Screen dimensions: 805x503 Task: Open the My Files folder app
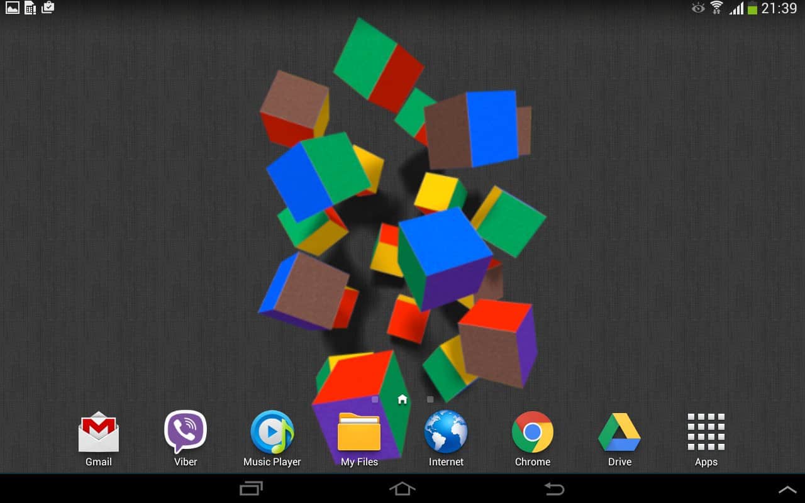[359, 433]
